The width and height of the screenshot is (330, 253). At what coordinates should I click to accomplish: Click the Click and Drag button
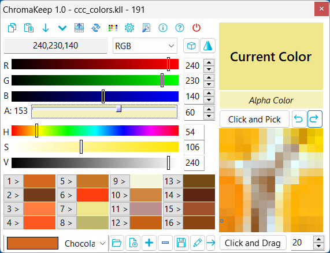253,243
